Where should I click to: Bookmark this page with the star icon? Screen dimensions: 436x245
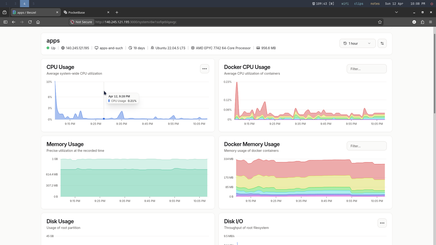(380, 22)
